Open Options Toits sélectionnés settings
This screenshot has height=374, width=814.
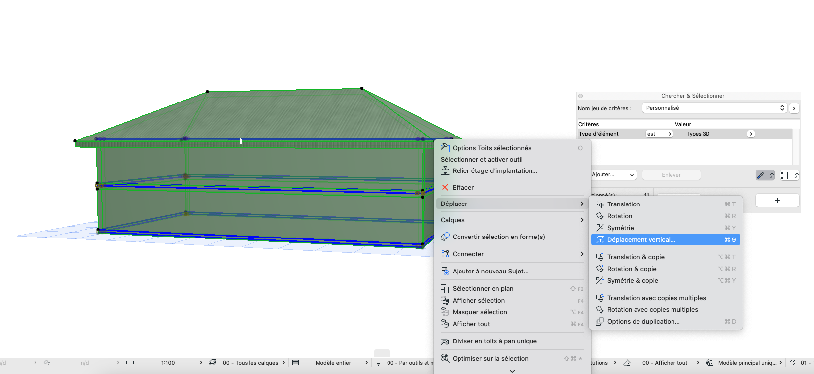[x=492, y=148]
